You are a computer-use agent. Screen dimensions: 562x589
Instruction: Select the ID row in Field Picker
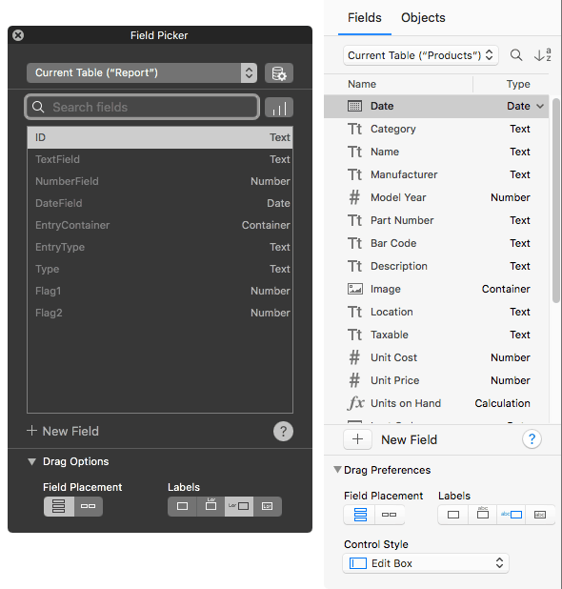[160, 137]
